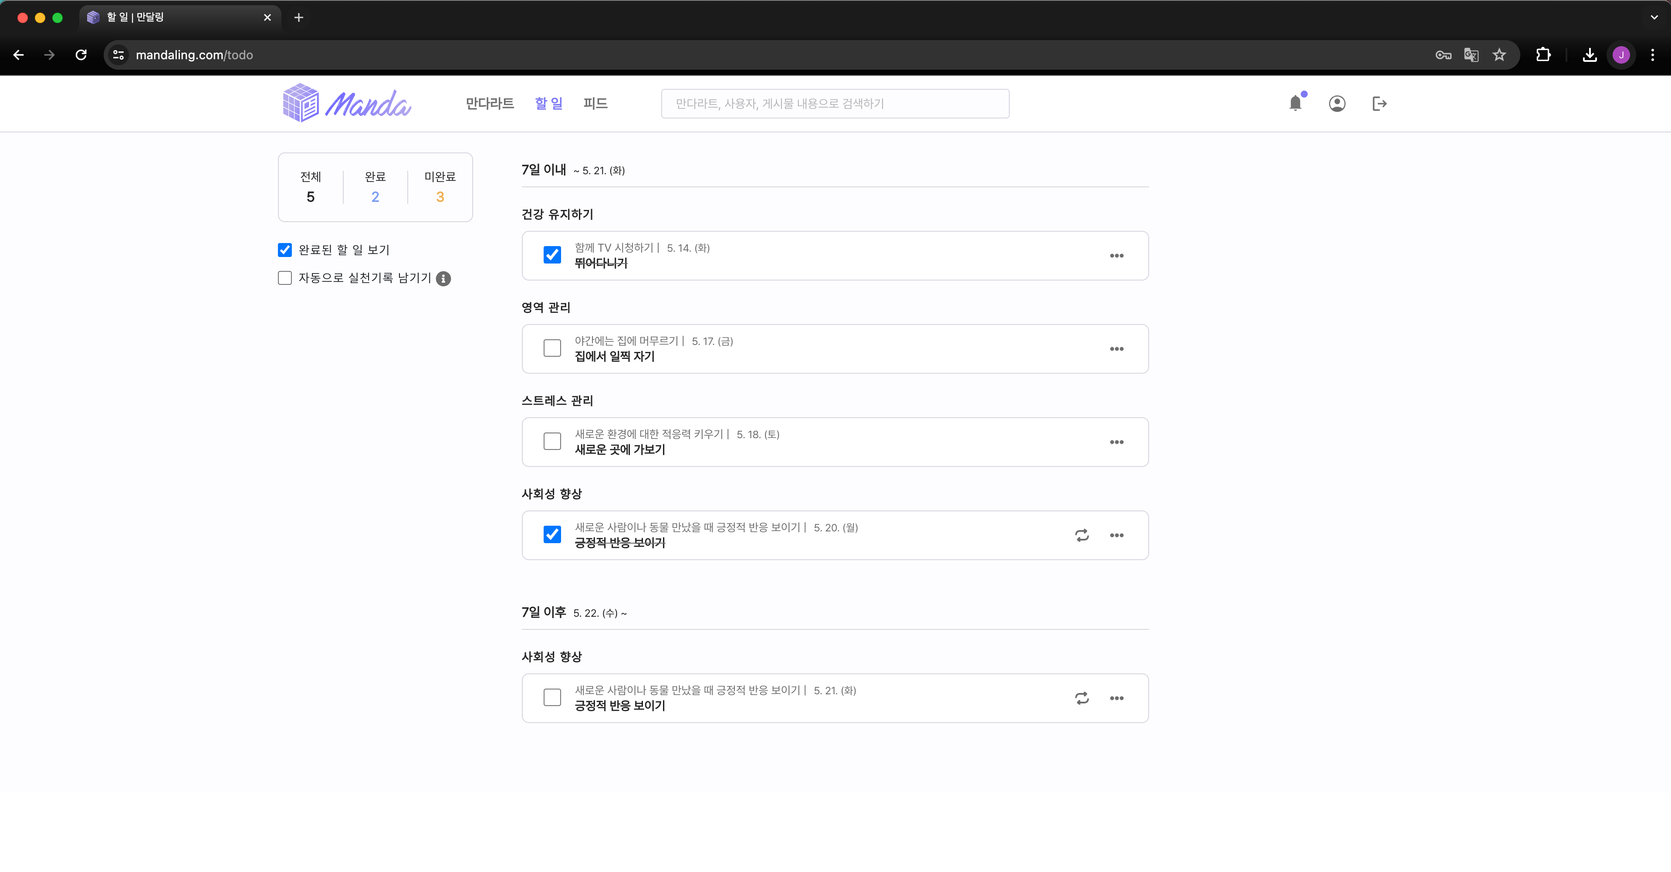Check the 새로운 곳에 가보기 task
The height and width of the screenshot is (872, 1671).
point(552,442)
